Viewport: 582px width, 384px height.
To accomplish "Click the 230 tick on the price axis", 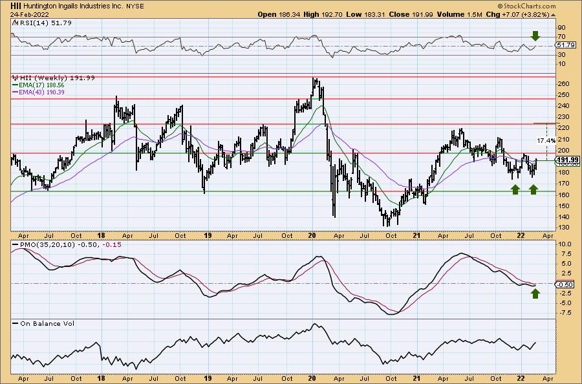I will pos(563,117).
